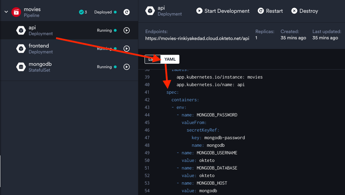The height and width of the screenshot is (195, 345).
Task: Click YAML line app.kubernetes.io/name: api
Action: point(210,85)
